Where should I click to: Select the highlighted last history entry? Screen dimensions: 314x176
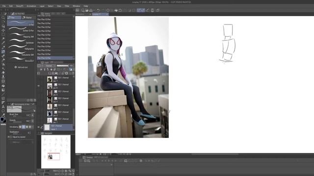[55, 58]
